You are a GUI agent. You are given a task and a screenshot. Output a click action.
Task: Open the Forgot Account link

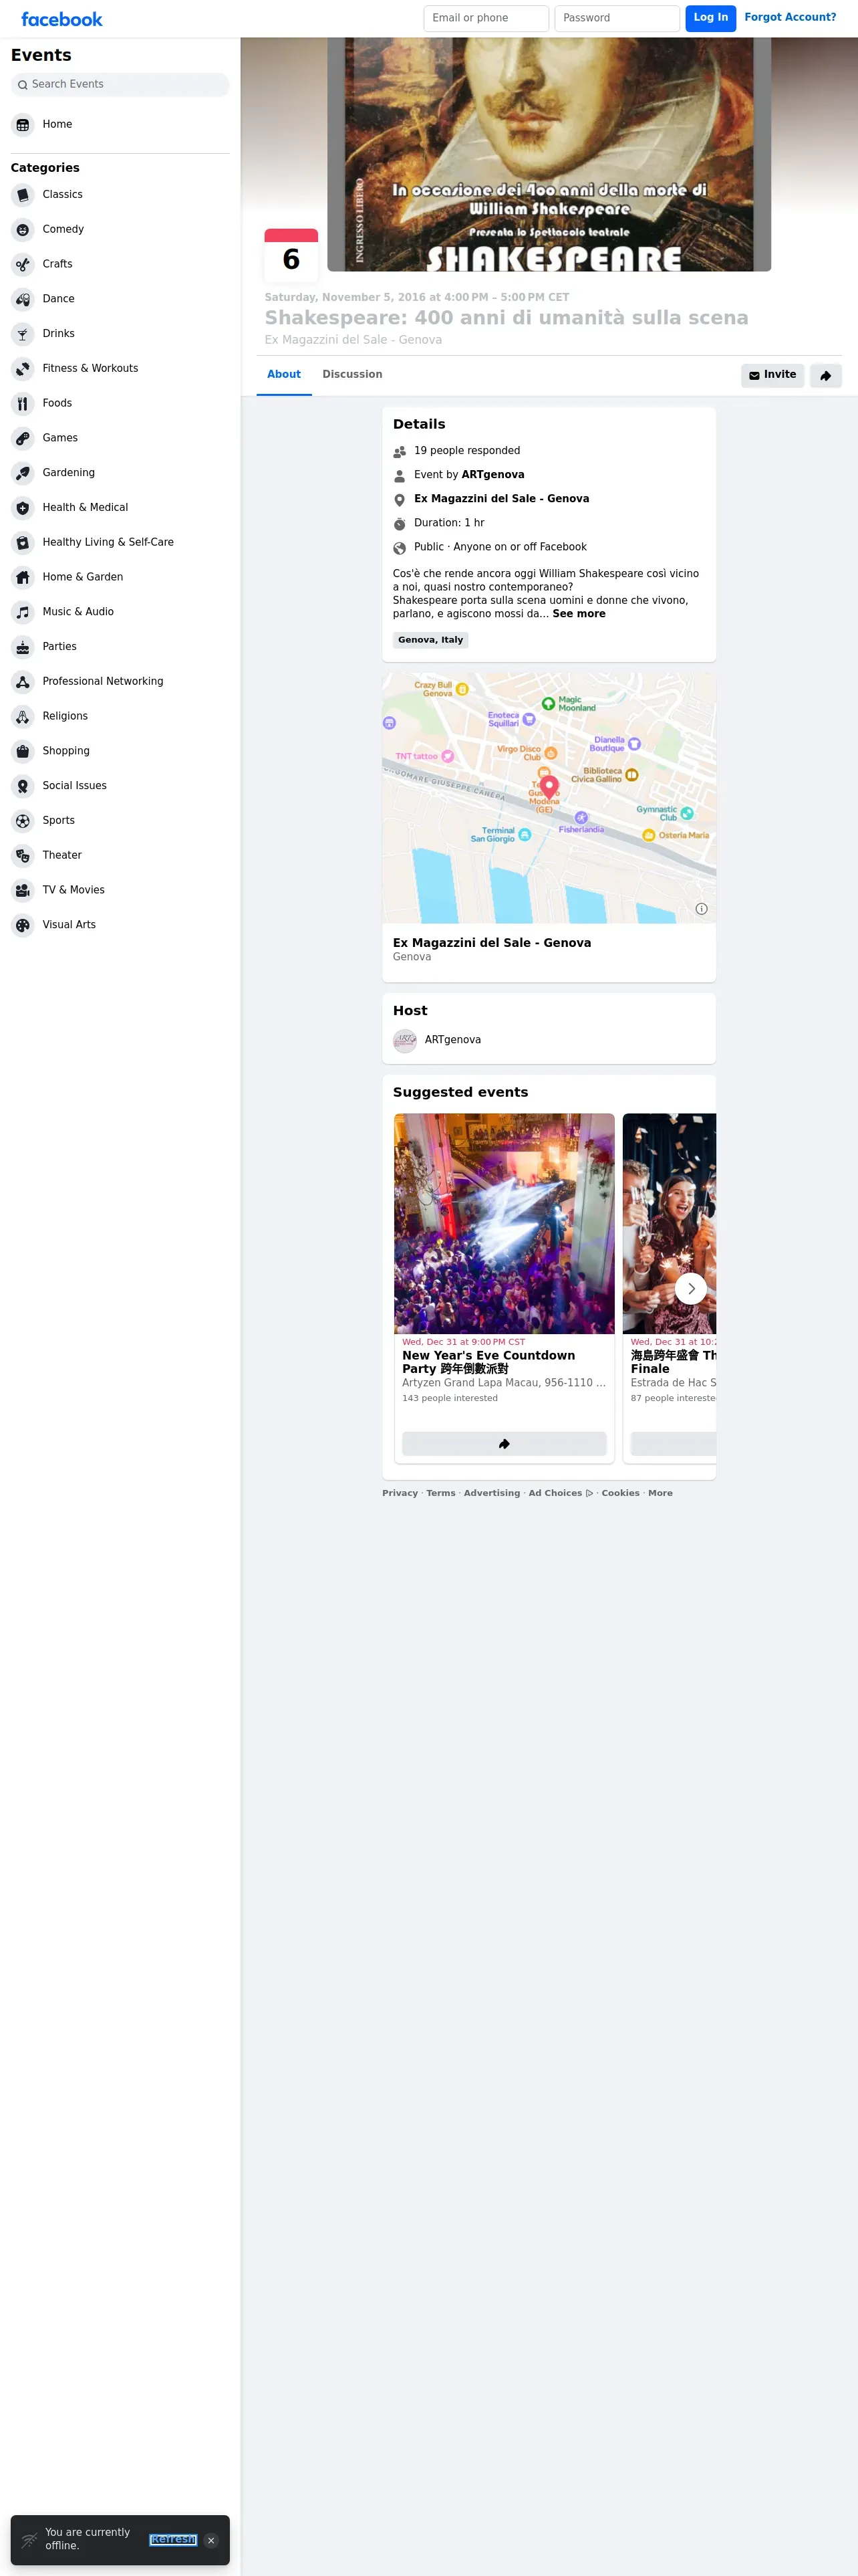click(x=790, y=18)
